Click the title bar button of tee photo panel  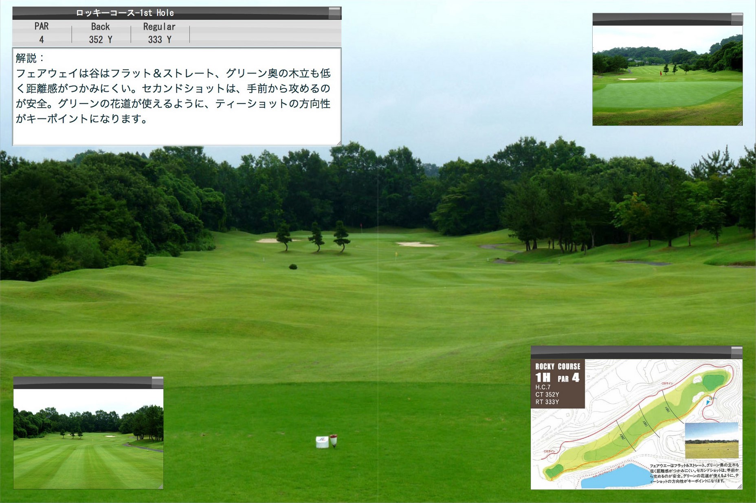(158, 383)
